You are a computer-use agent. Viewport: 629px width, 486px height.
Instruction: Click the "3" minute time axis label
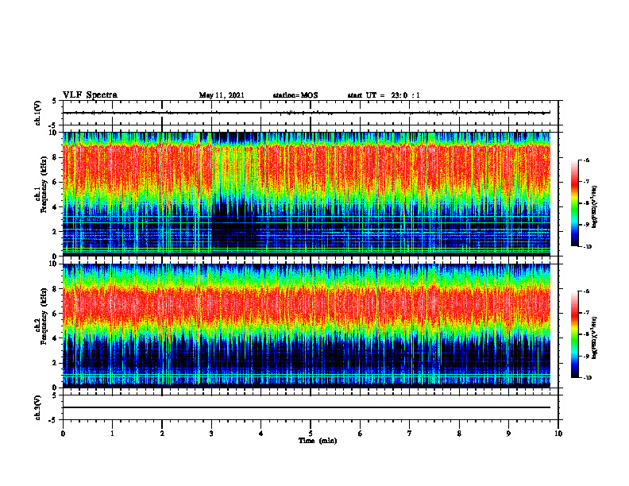211,434
